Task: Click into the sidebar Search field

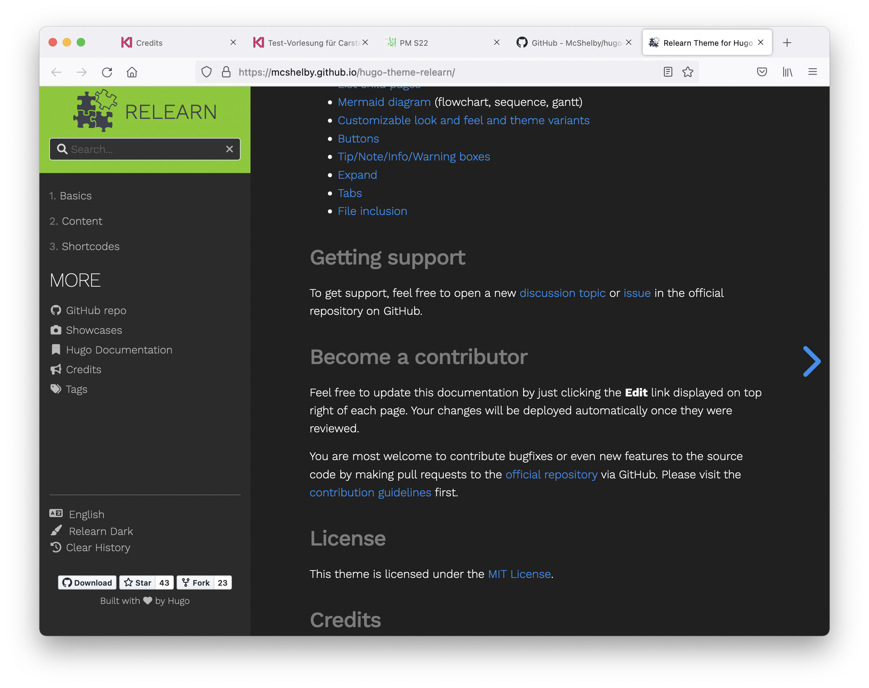Action: [145, 149]
